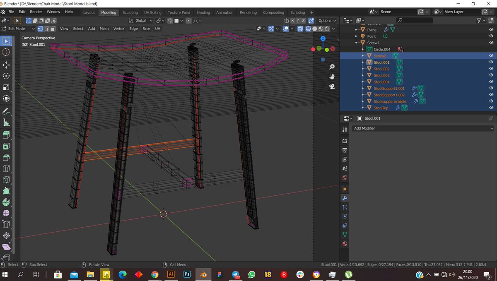The width and height of the screenshot is (497, 281).
Task: Open the Physics properties tab
Action: click(345, 216)
